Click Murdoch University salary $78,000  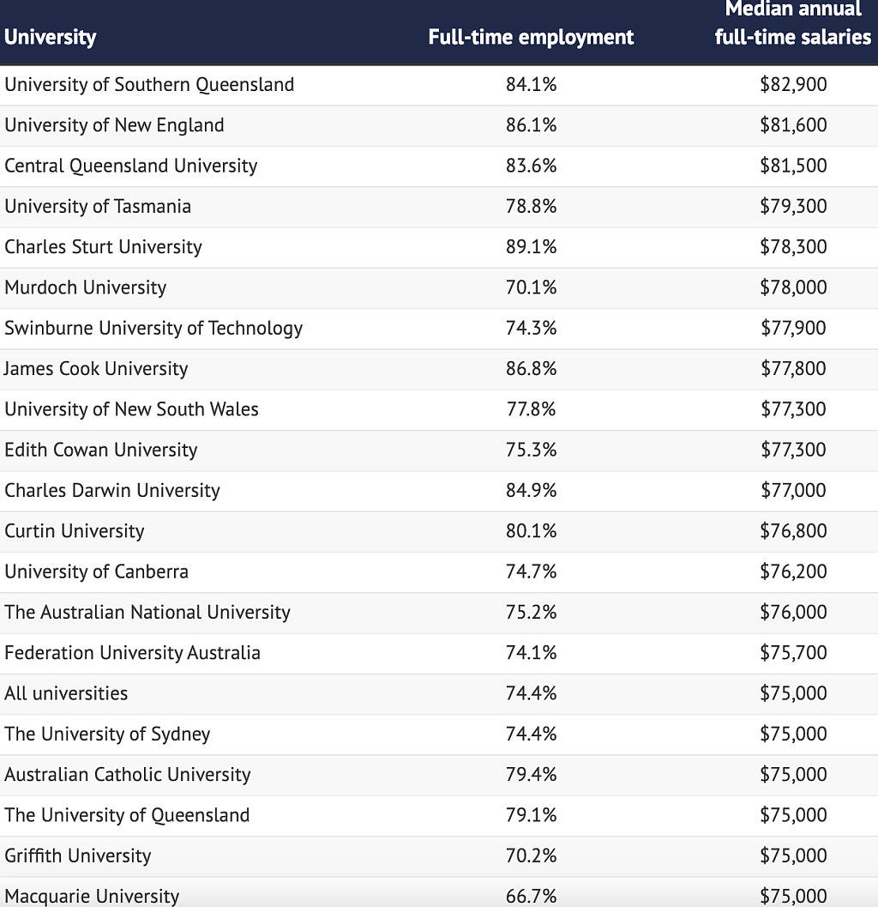point(793,287)
